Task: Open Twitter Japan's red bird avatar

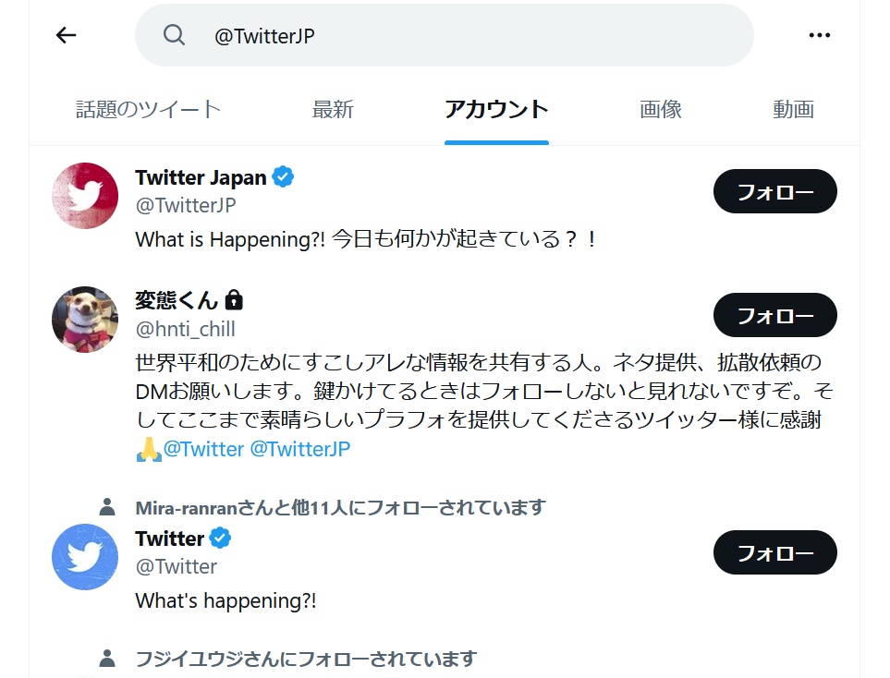Action: [85, 196]
